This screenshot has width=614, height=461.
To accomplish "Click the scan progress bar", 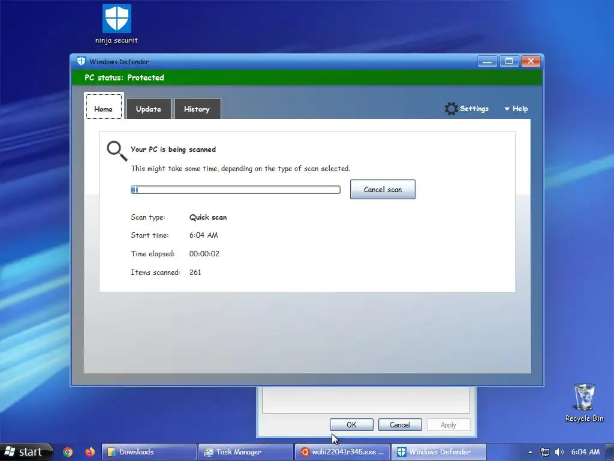I will point(235,190).
